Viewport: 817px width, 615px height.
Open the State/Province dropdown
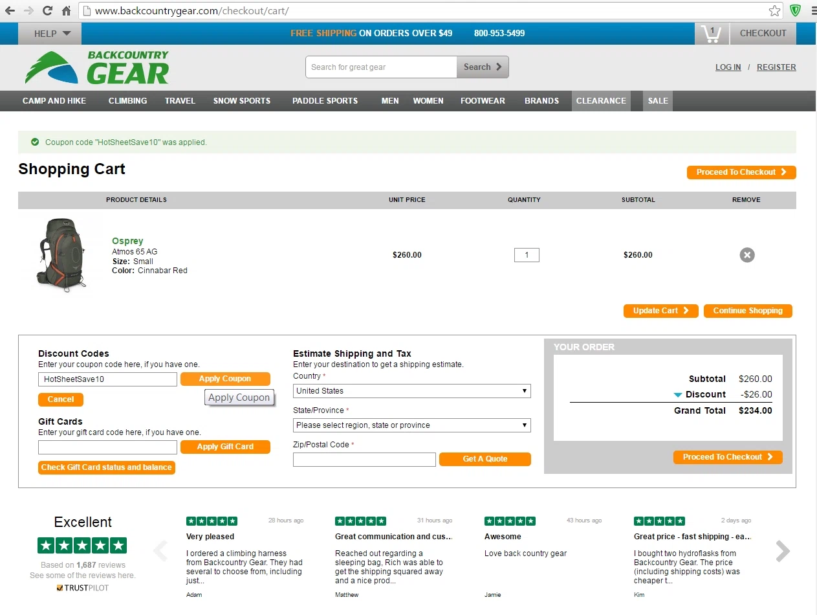pos(412,425)
